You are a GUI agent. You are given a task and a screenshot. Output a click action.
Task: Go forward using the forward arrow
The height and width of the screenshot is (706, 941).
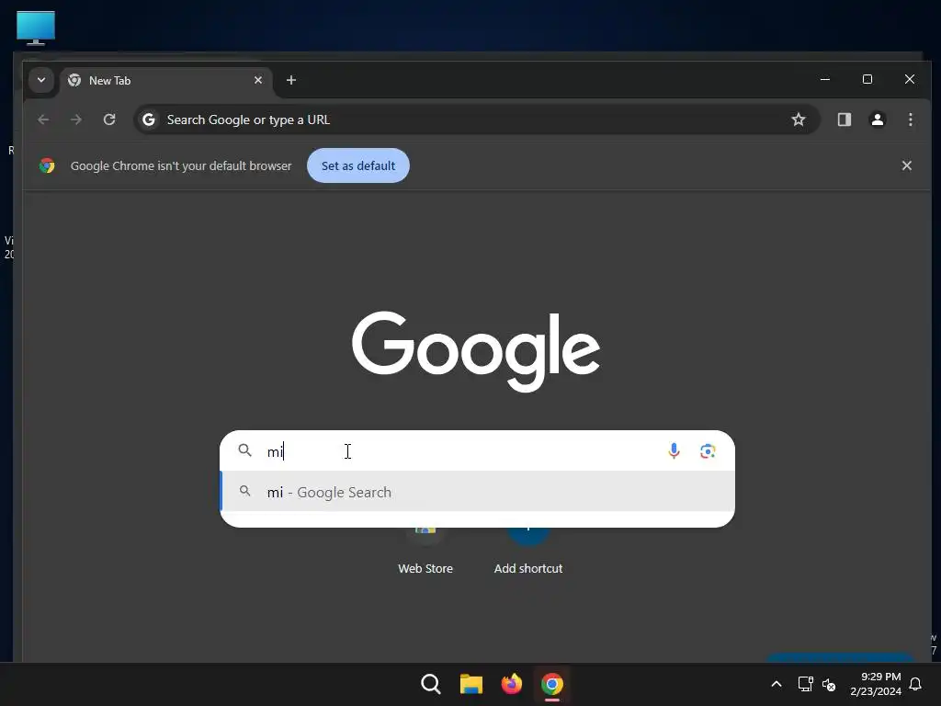click(75, 120)
